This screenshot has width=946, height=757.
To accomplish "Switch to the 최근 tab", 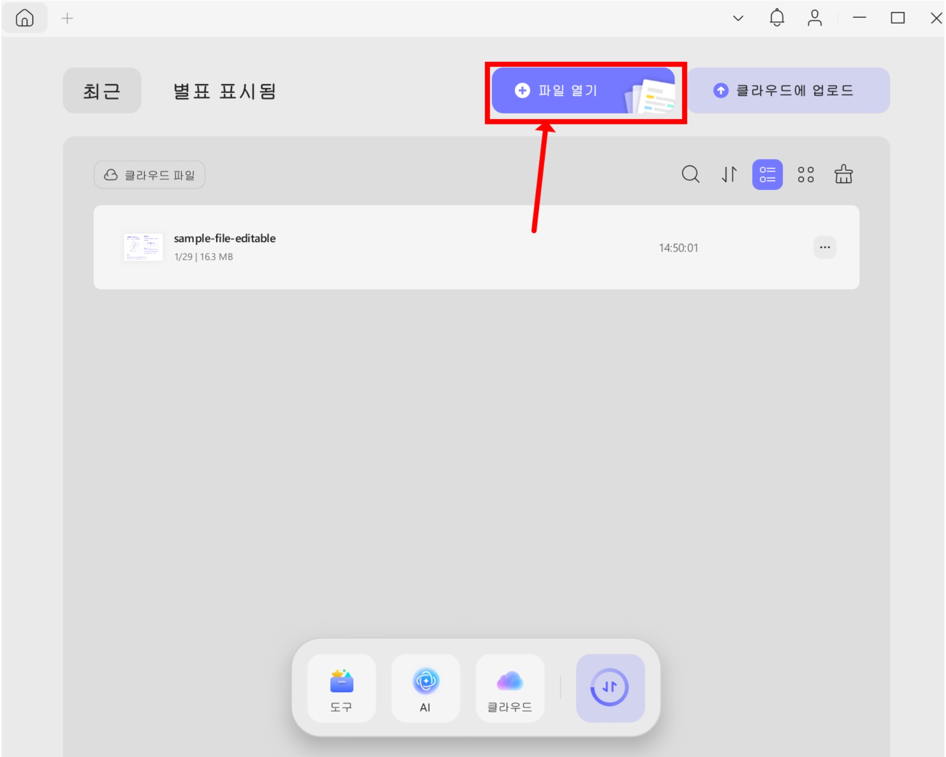I will (x=102, y=90).
